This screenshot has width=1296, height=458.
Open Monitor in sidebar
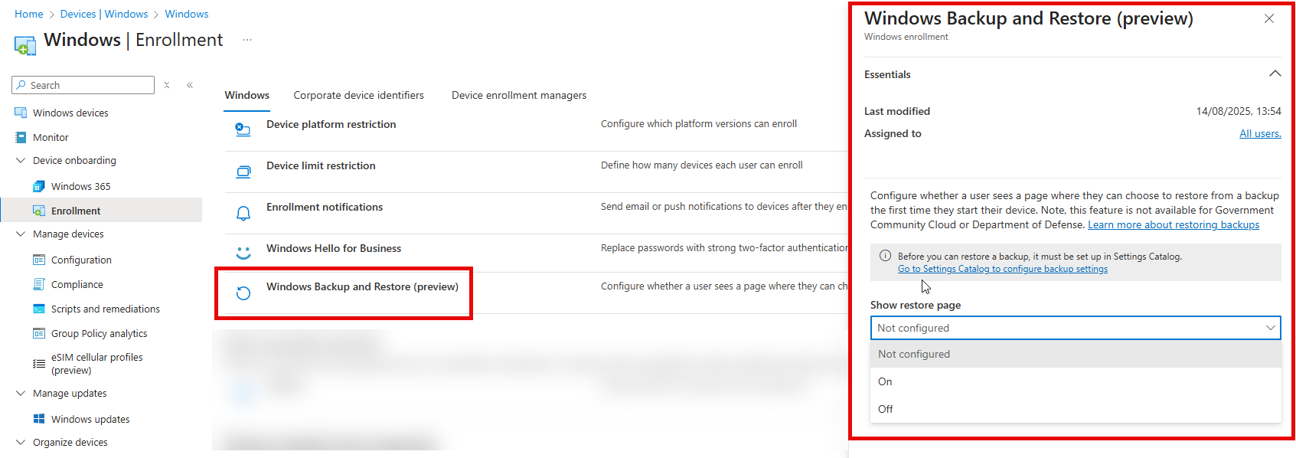tap(51, 137)
